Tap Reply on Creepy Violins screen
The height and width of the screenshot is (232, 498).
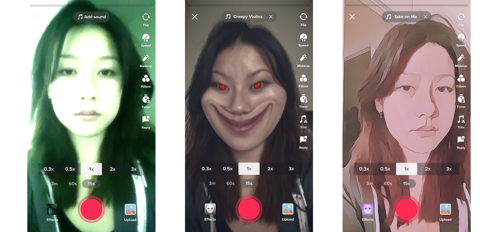tap(303, 140)
